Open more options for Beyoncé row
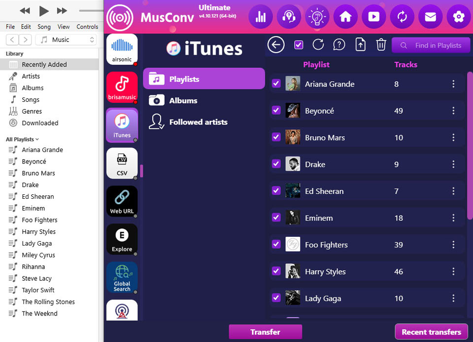This screenshot has width=473, height=342. (x=453, y=111)
